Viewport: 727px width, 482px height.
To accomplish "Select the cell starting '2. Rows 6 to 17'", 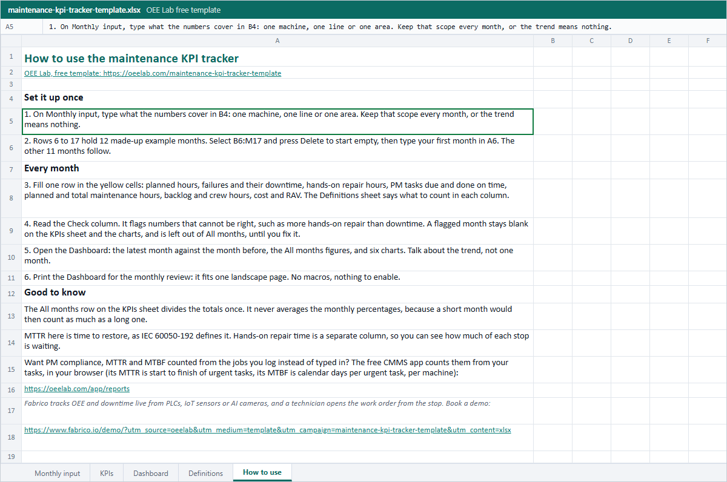I will 277,148.
